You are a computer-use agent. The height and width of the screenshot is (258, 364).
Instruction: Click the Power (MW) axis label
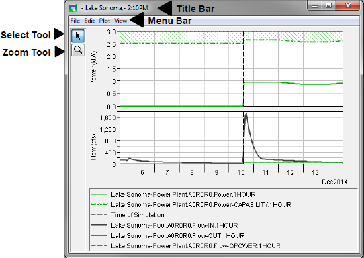click(x=93, y=68)
